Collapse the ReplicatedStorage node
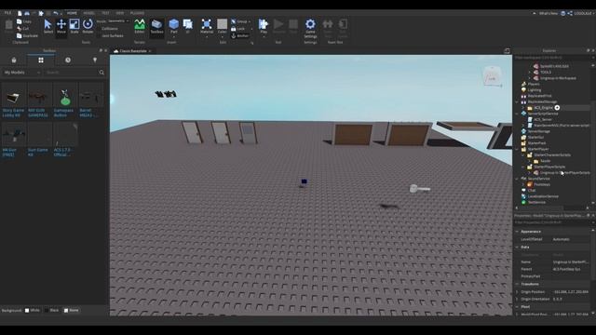 point(517,101)
